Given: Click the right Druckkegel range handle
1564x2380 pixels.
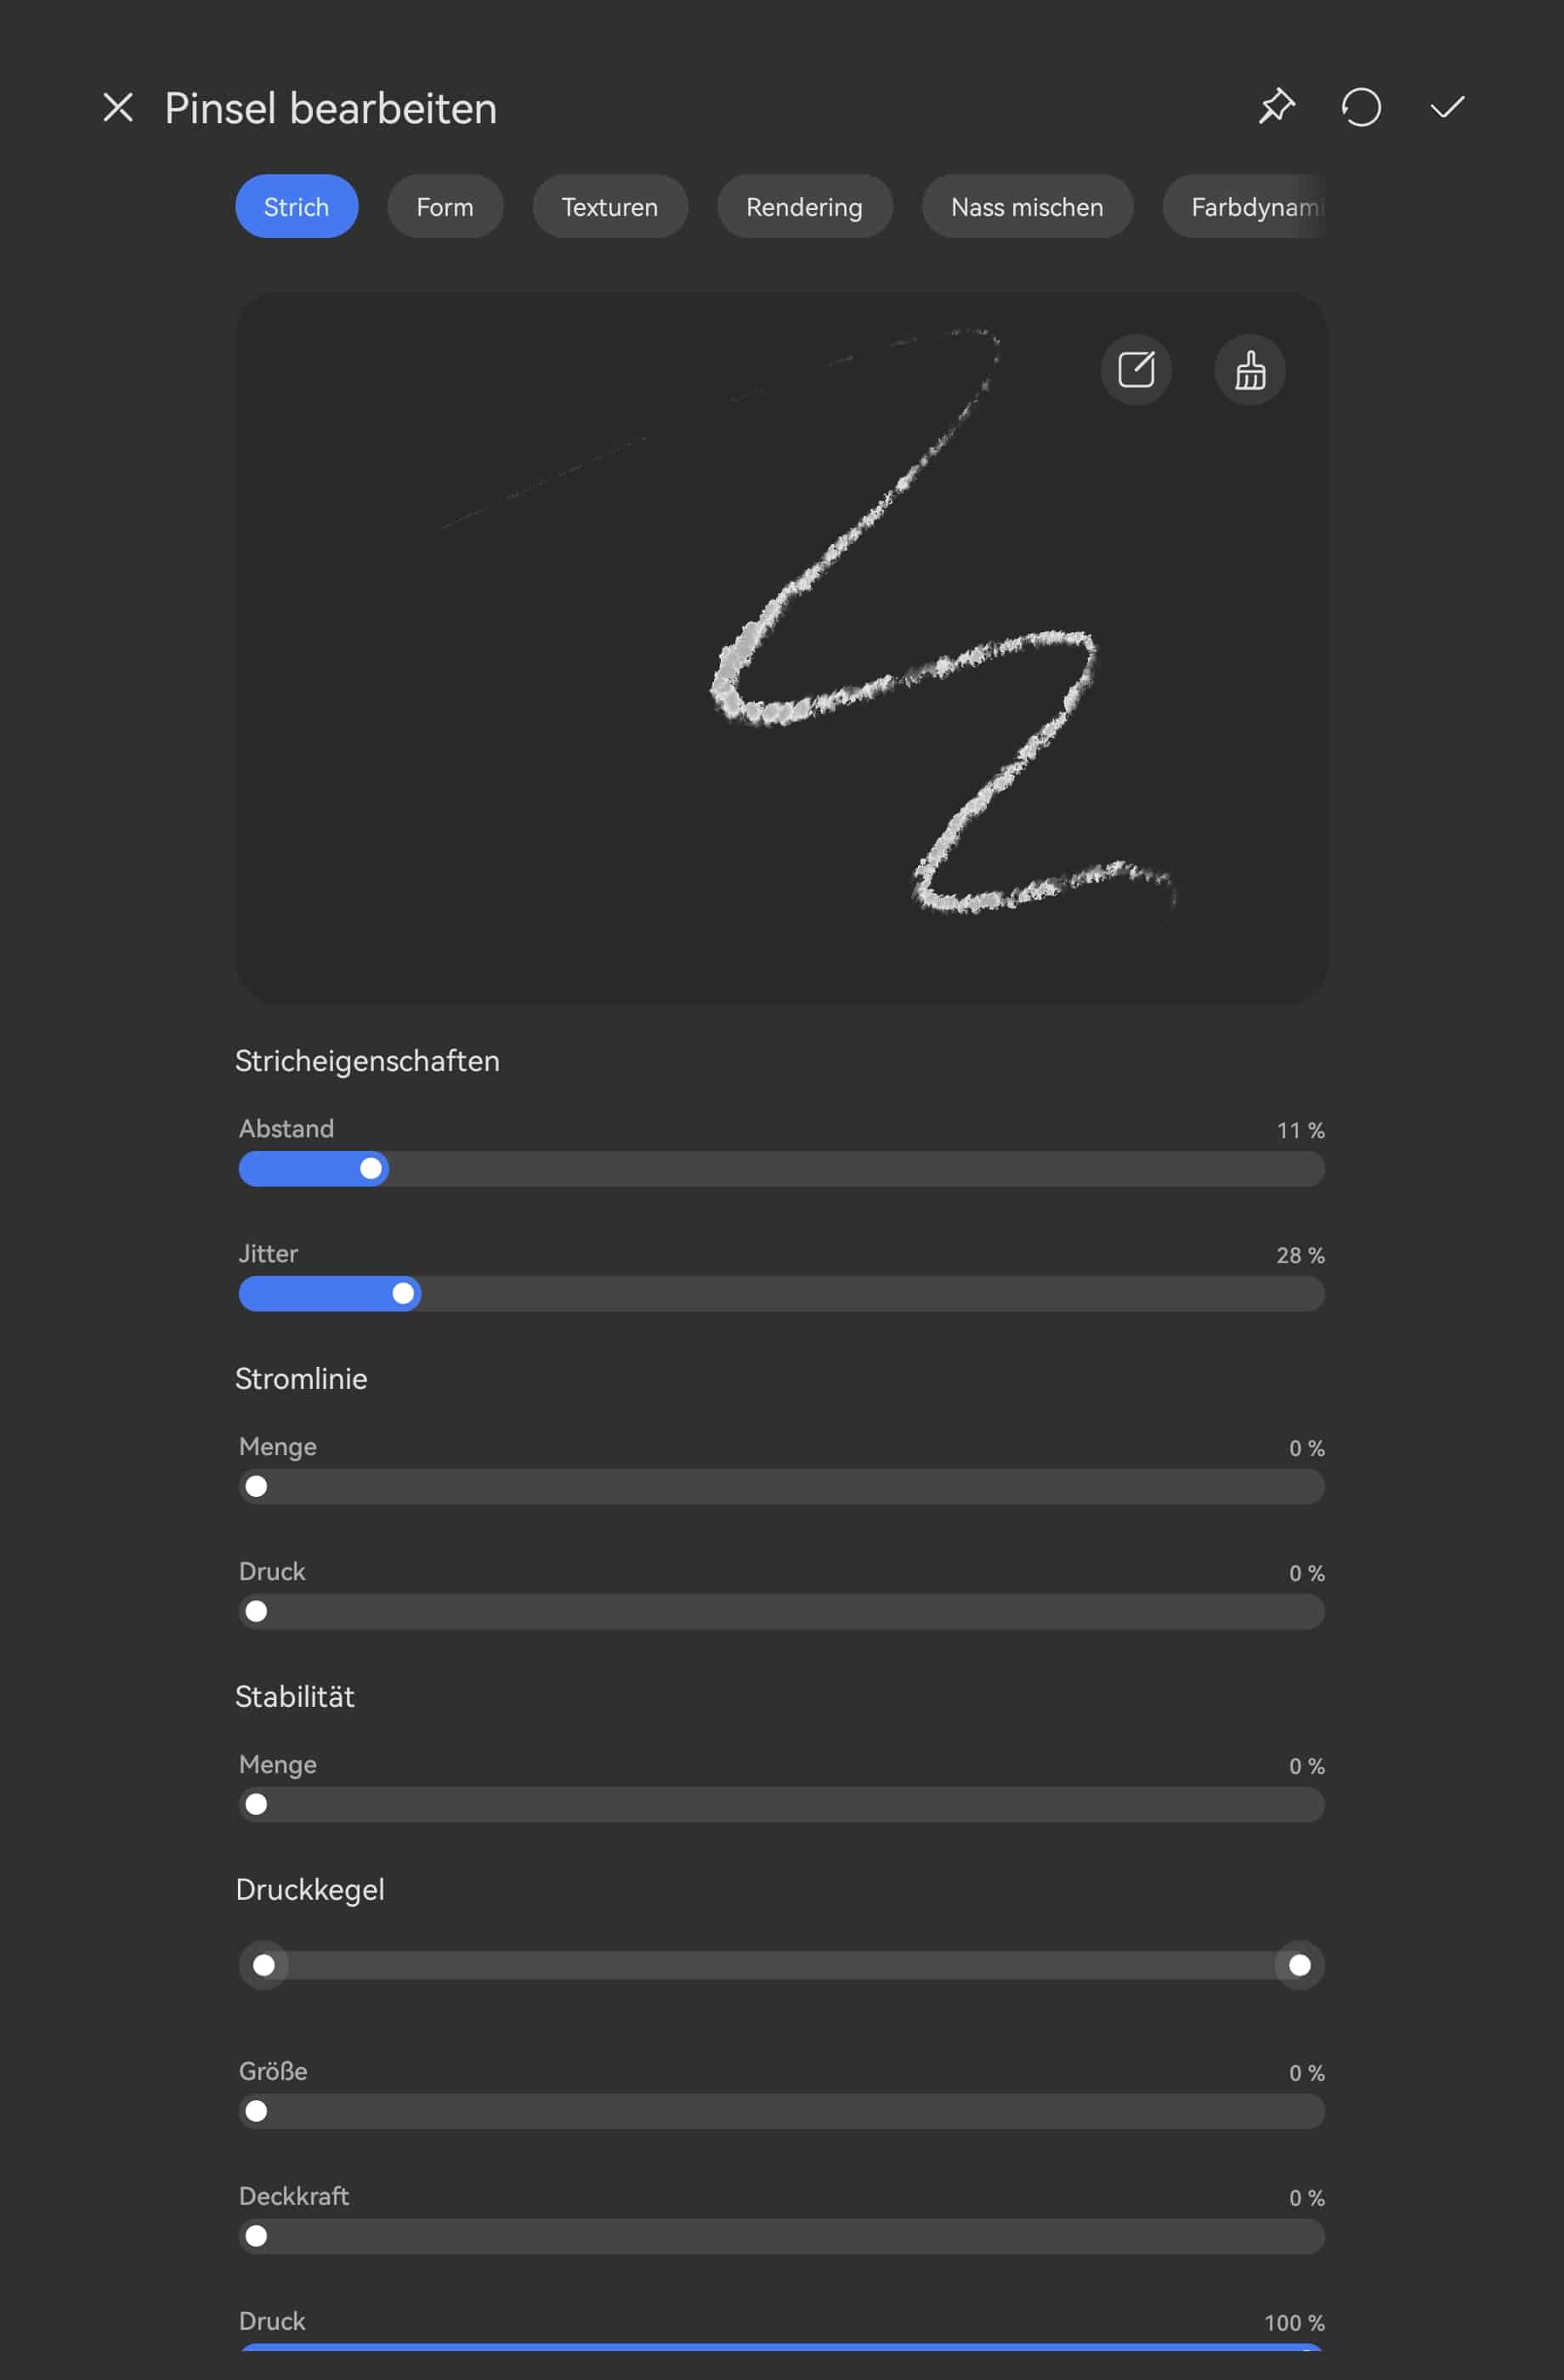Looking at the screenshot, I should tap(1299, 1966).
